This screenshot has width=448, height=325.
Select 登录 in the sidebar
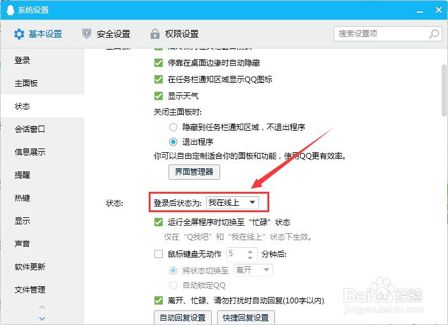point(42,60)
